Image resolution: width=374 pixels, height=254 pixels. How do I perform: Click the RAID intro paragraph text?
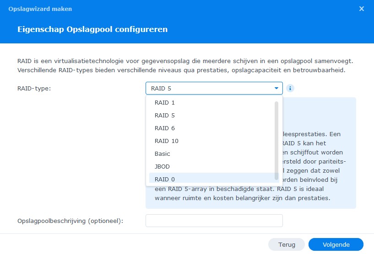point(185,65)
